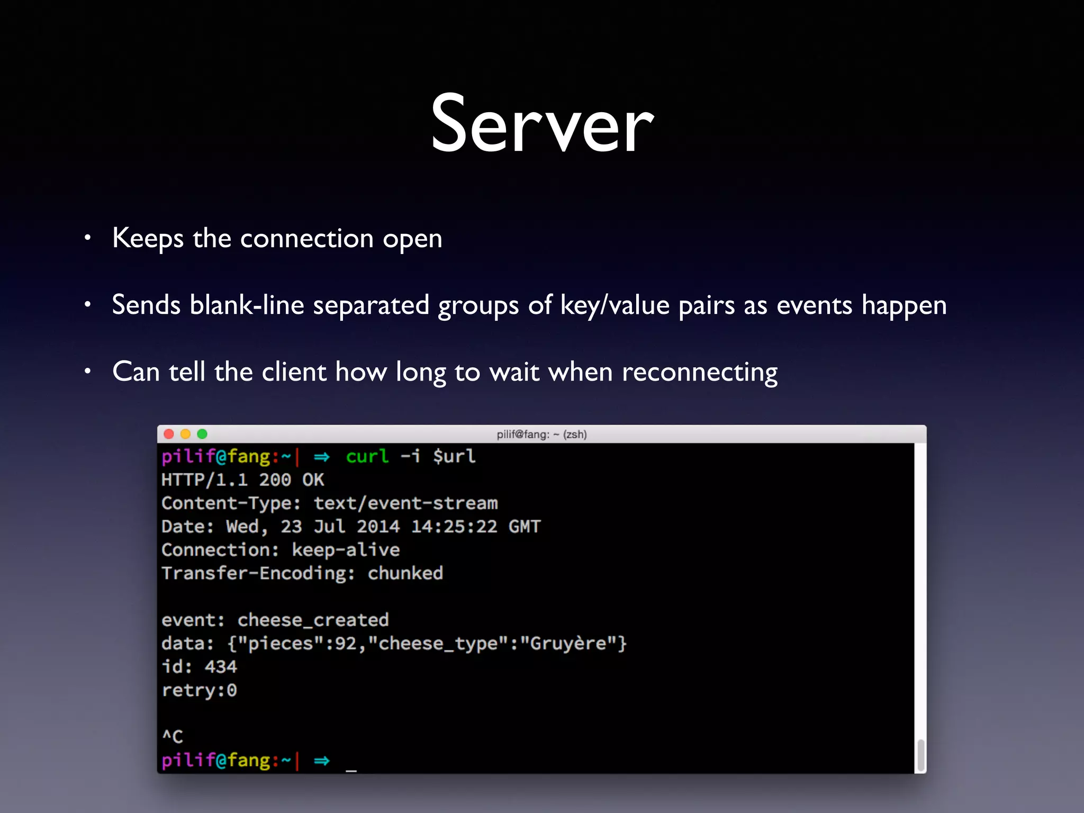Click the 'id: 434' line

[x=199, y=667]
